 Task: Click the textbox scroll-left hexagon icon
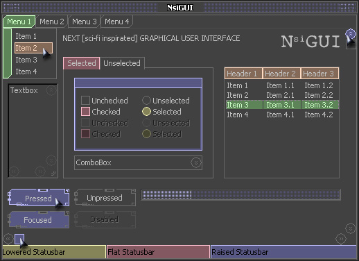click(14, 171)
